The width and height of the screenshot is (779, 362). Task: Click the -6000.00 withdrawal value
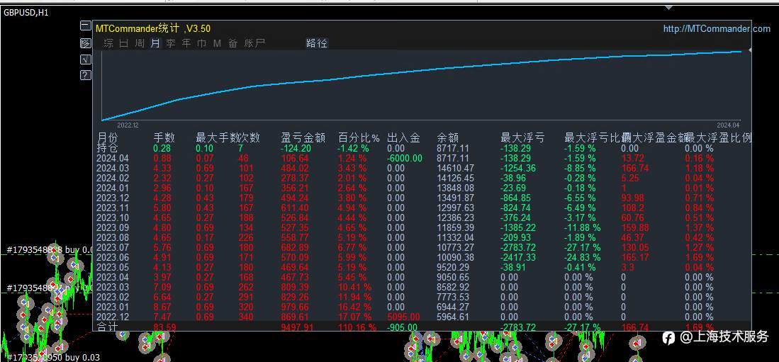pyautogui.click(x=405, y=158)
